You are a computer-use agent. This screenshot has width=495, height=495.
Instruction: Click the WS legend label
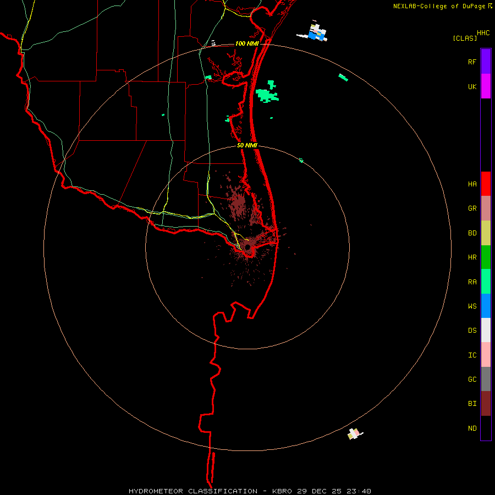pyautogui.click(x=472, y=306)
